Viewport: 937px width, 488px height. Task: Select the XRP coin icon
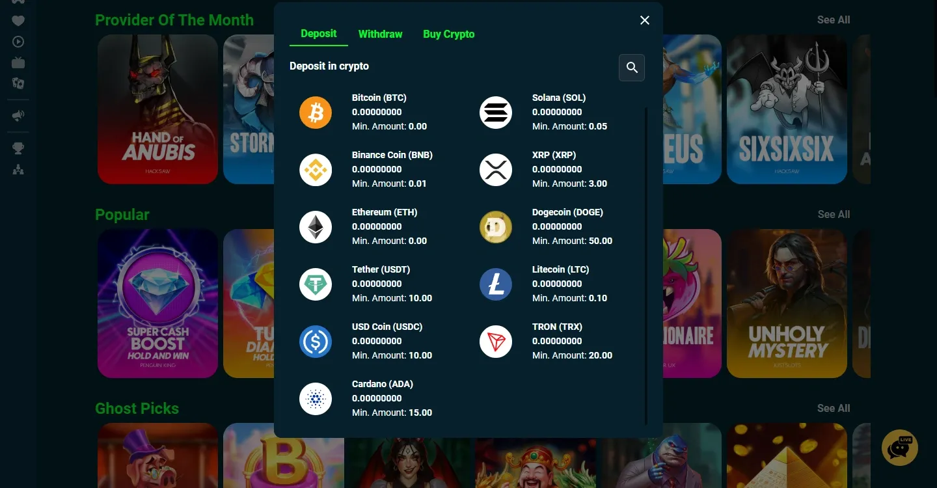(496, 170)
